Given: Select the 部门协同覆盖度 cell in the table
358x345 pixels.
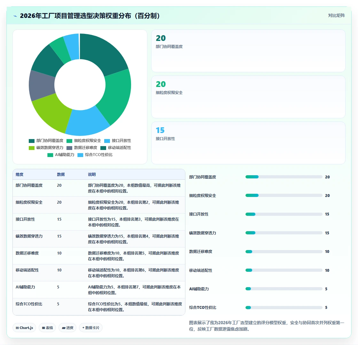Looking at the screenshot, I should (x=29, y=185).
